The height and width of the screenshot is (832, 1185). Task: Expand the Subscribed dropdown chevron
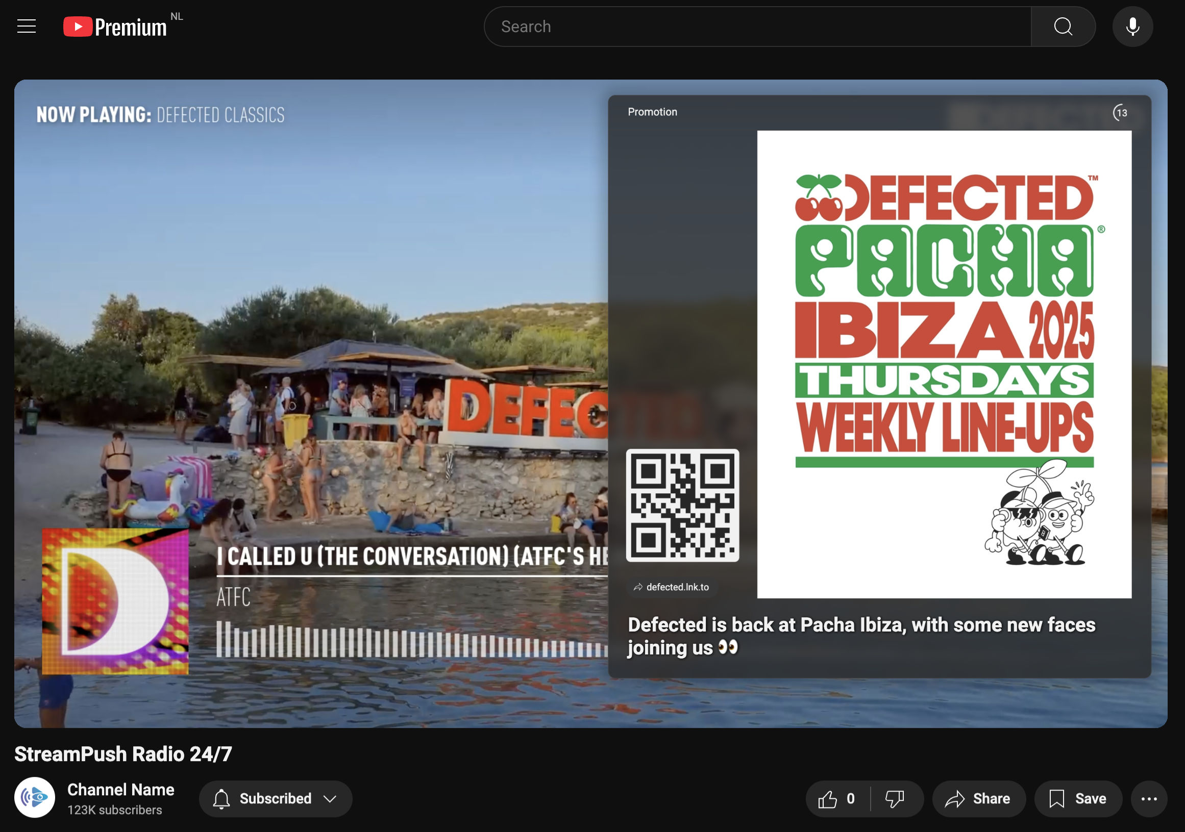tap(330, 799)
